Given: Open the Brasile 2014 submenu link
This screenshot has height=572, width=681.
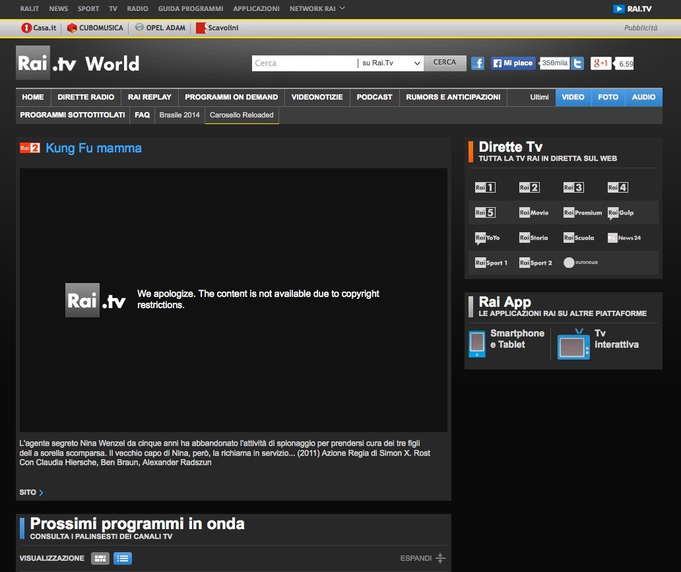Looking at the screenshot, I should tap(179, 115).
